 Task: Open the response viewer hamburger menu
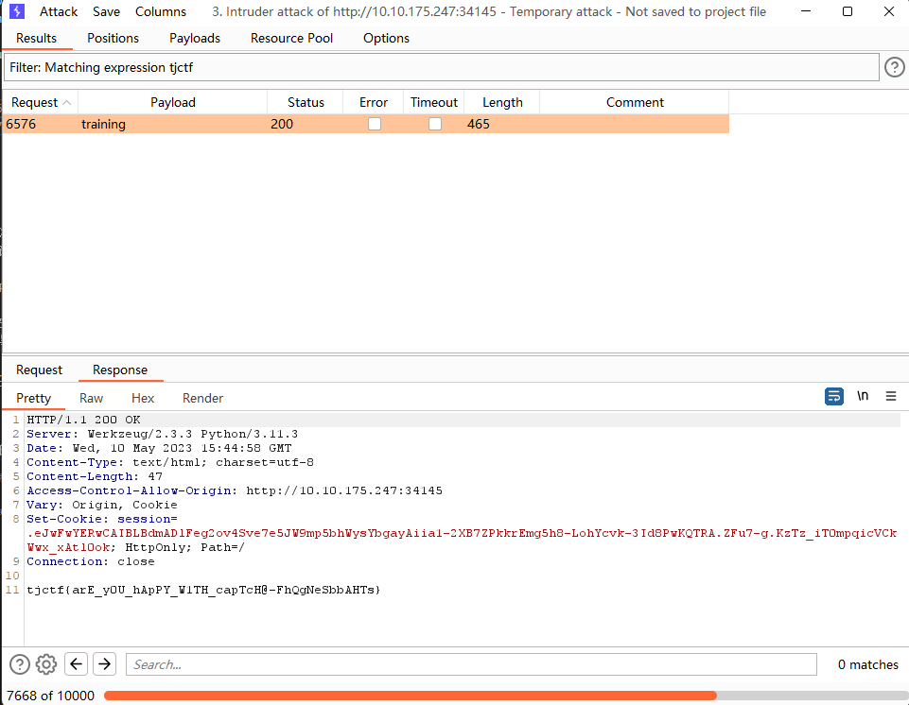pyautogui.click(x=891, y=397)
